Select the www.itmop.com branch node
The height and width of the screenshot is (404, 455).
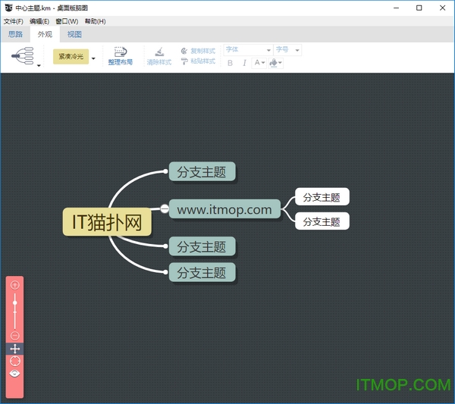[x=224, y=209]
